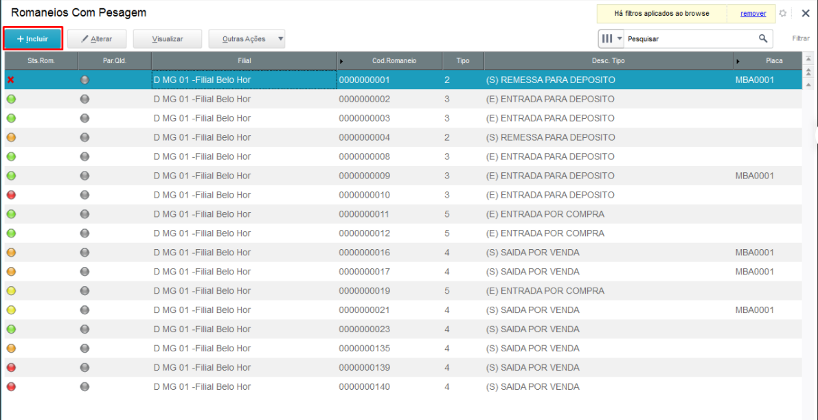
Task: Click the green status icon of romaneio 0000000011
Action: pos(11,214)
